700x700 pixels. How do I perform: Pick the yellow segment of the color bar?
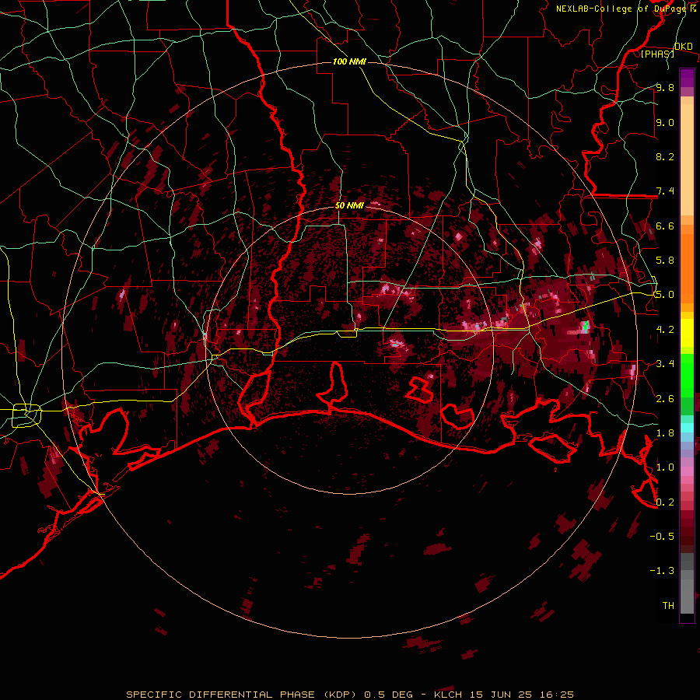(687, 333)
